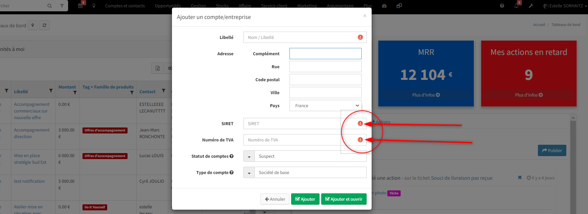
Task: Click into the Rue input field
Action: [325, 67]
